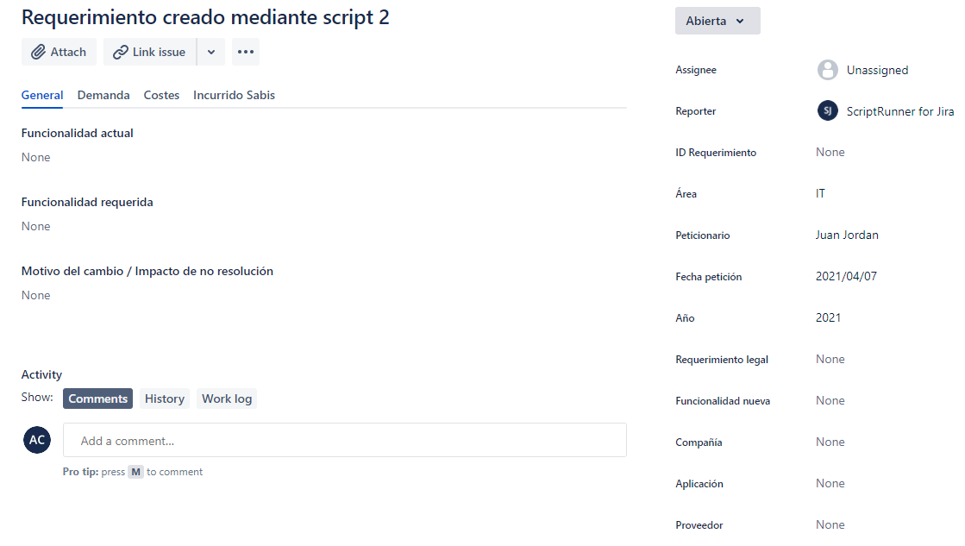Open the Abierta status dropdown
965x546 pixels.
coord(717,21)
